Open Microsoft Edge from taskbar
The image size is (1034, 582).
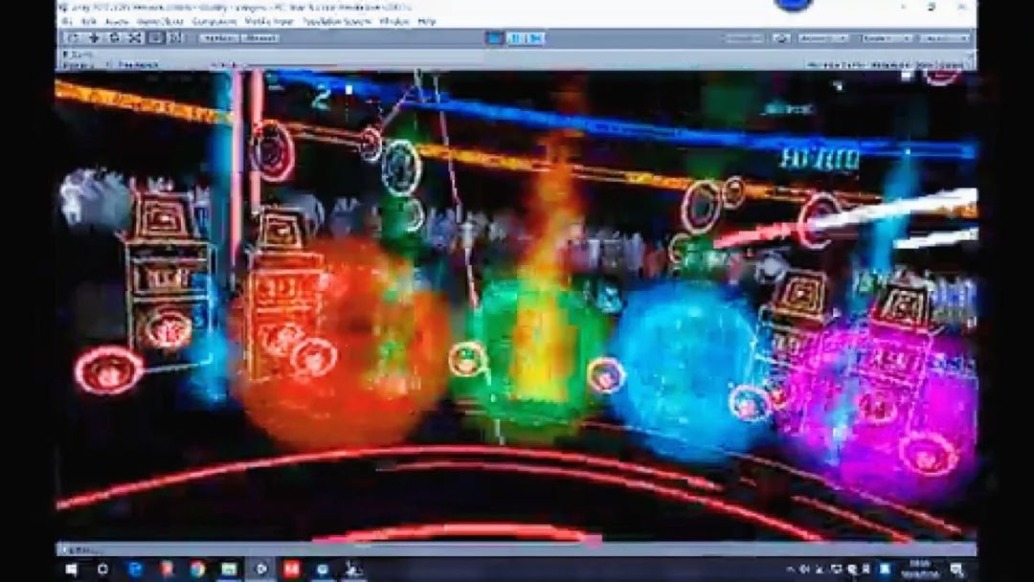[135, 569]
